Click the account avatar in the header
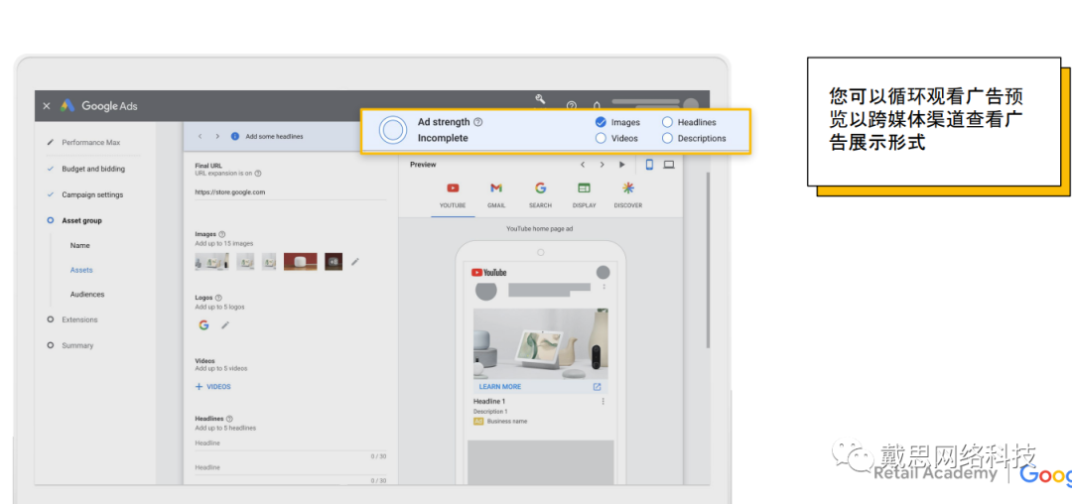Viewport: 1072px width, 504px height. point(691,104)
